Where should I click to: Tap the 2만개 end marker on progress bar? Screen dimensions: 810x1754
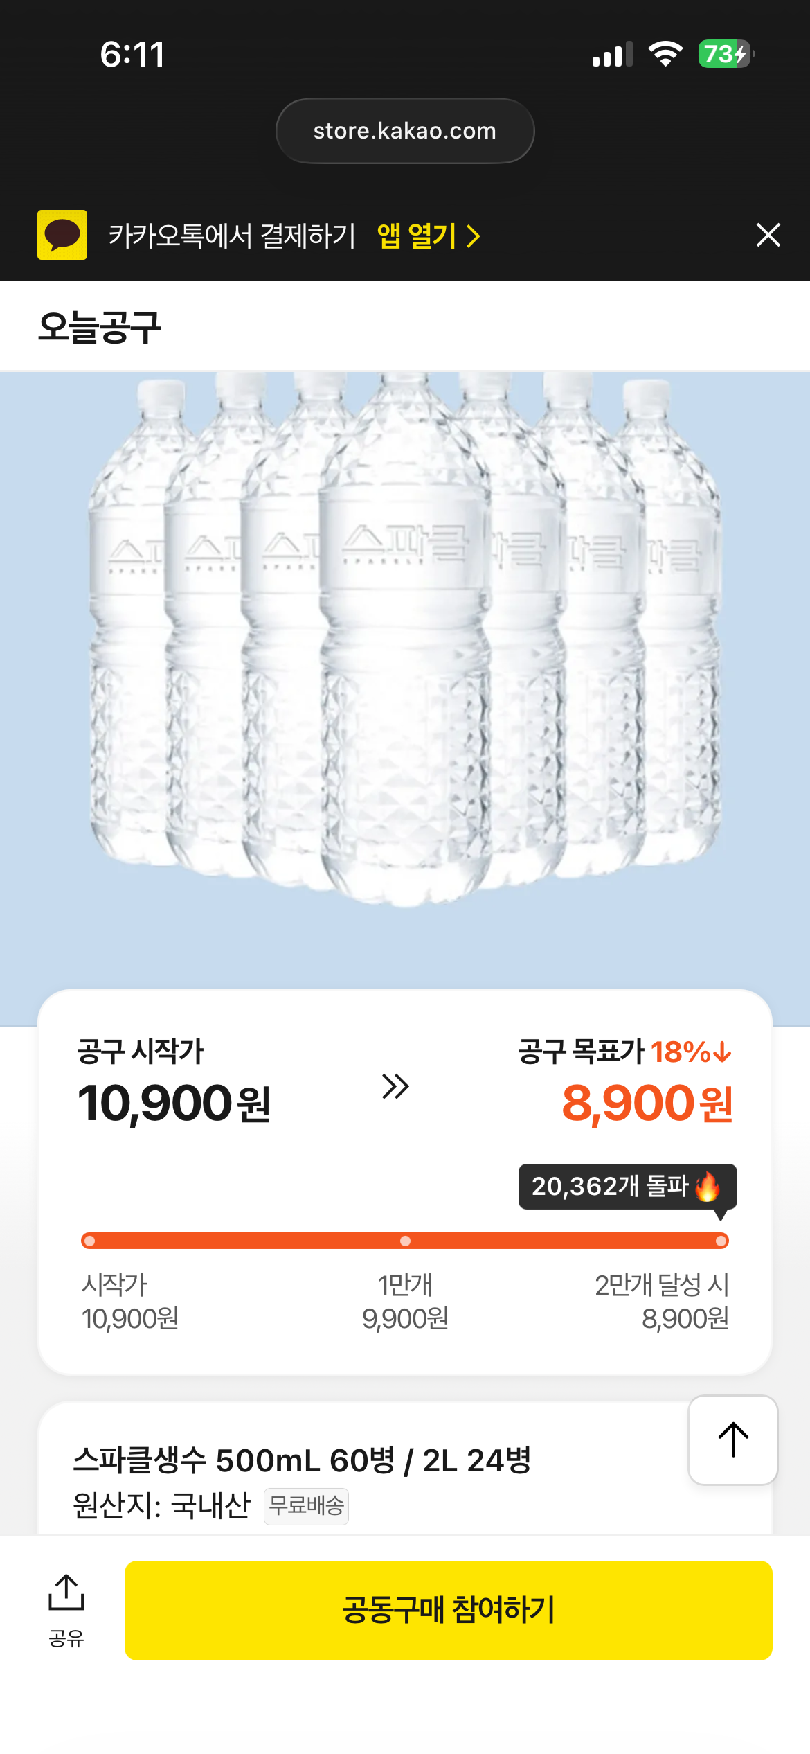721,1241
